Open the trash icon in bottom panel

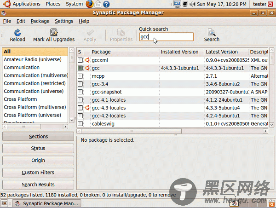pyautogui.click(x=272, y=203)
